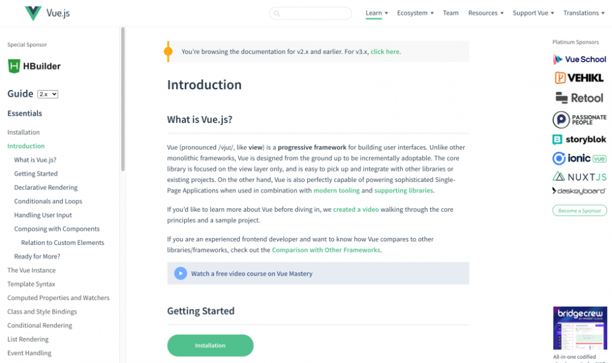Click the Vehikl sponsor logo
Image resolution: width=612 pixels, height=363 pixels.
tap(580, 78)
